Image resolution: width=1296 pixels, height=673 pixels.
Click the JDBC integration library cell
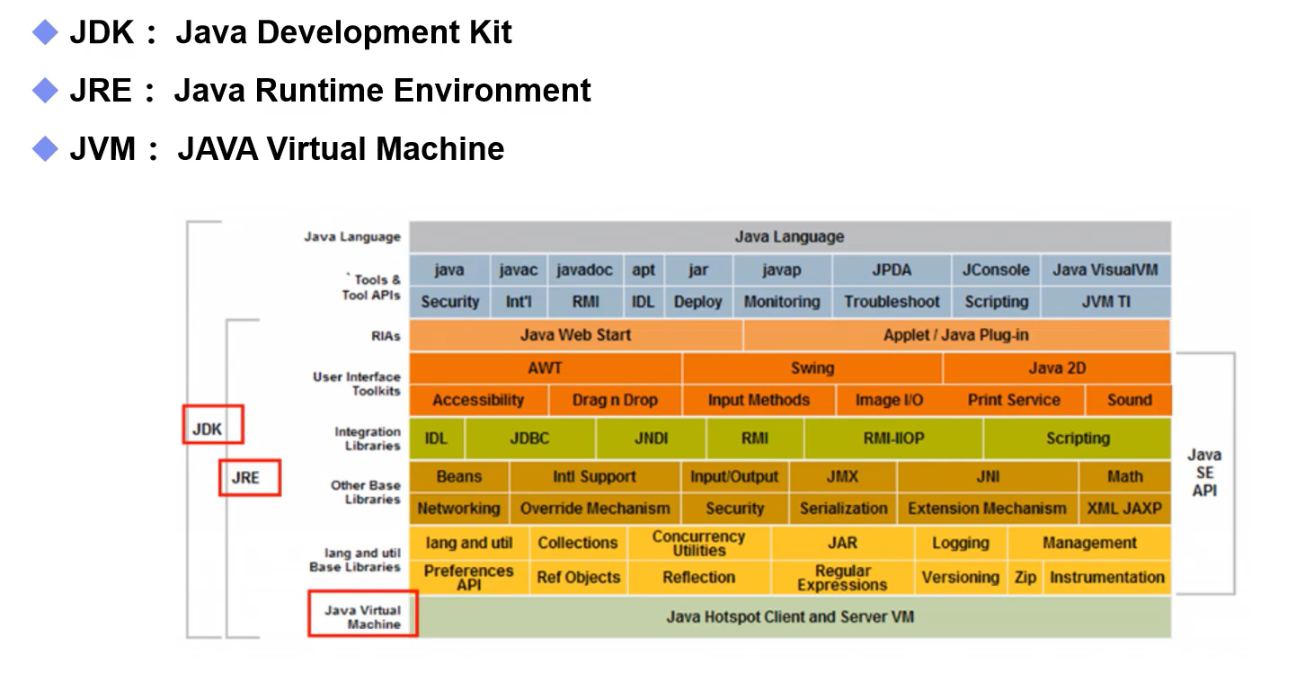(x=530, y=438)
